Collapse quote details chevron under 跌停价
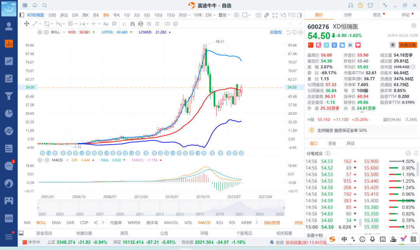The height and width of the screenshot is (250, 420). (x=362, y=112)
